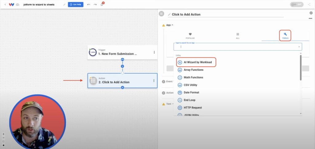Screen dimensions: 315x149
Task: Undo the last change
Action: (89, 4)
